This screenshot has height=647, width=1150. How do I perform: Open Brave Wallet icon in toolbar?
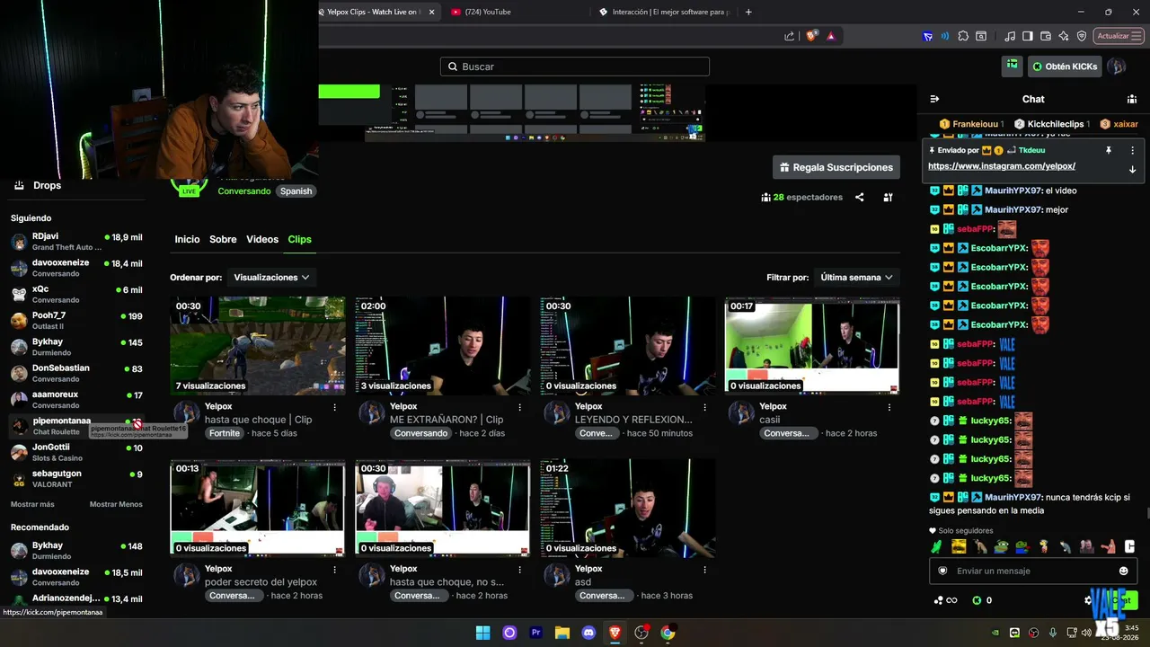point(1045,36)
